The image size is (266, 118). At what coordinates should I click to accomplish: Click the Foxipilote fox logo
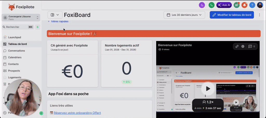click(12, 7)
